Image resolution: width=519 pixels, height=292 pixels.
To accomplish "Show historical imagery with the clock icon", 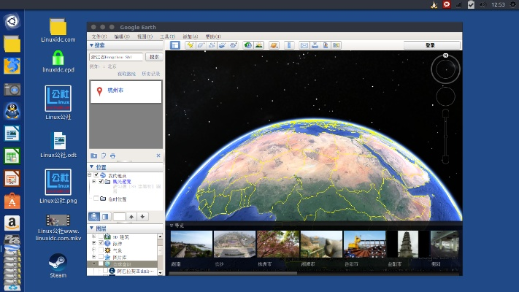I will [x=248, y=45].
